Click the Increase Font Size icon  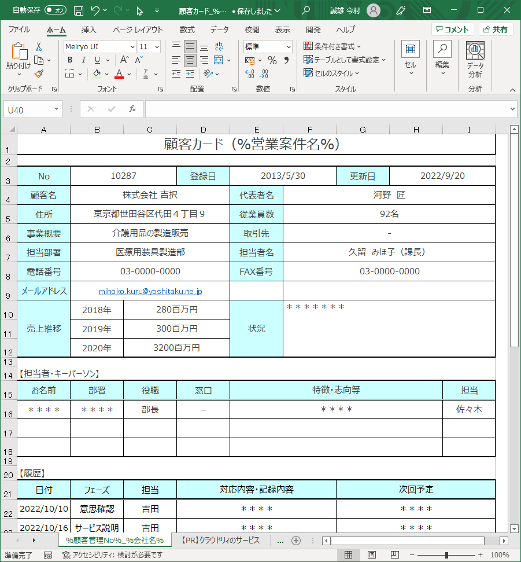(124, 60)
